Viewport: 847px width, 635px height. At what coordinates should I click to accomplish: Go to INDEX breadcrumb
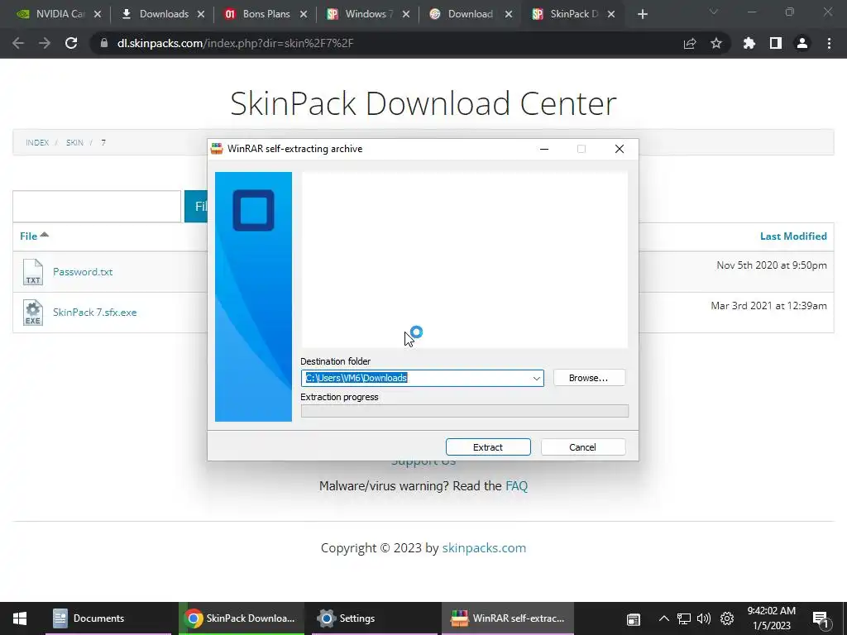pos(37,142)
